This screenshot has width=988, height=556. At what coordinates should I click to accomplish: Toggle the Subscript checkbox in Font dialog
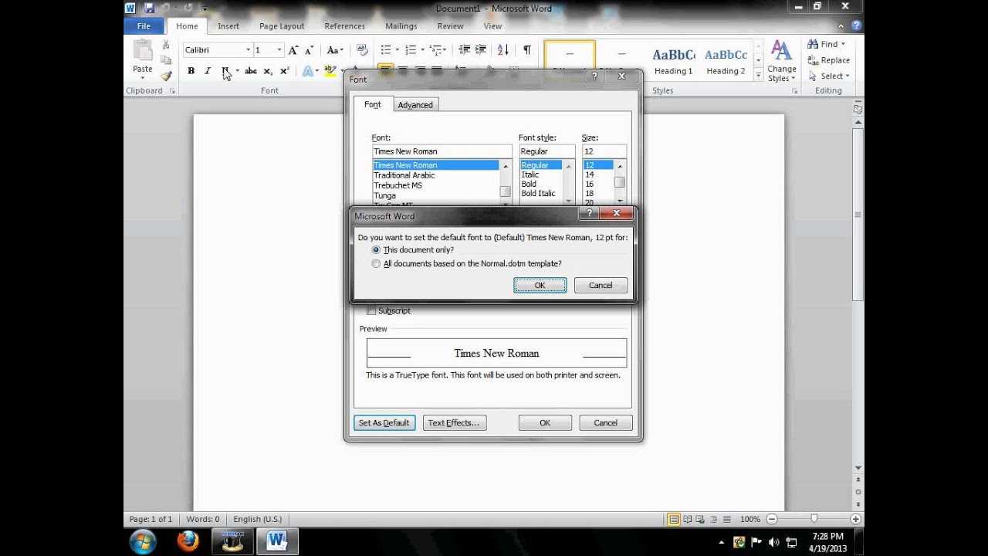pos(371,310)
